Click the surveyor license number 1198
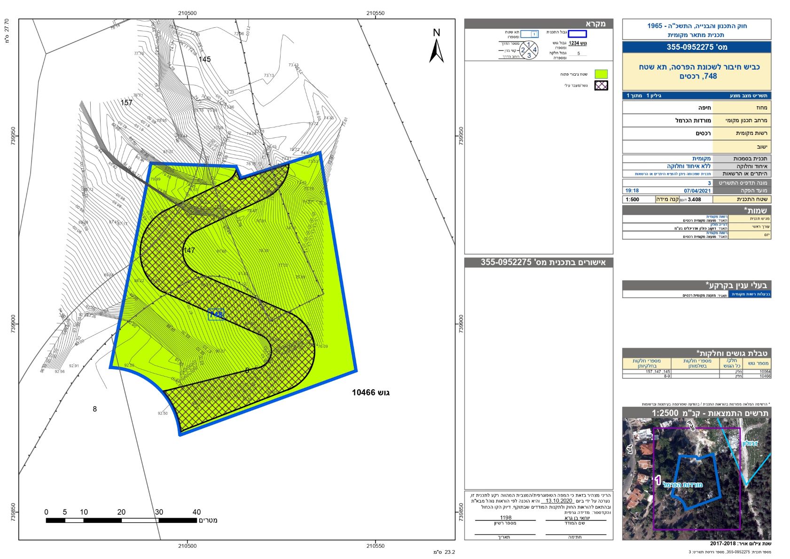The image size is (790, 559). point(506,518)
